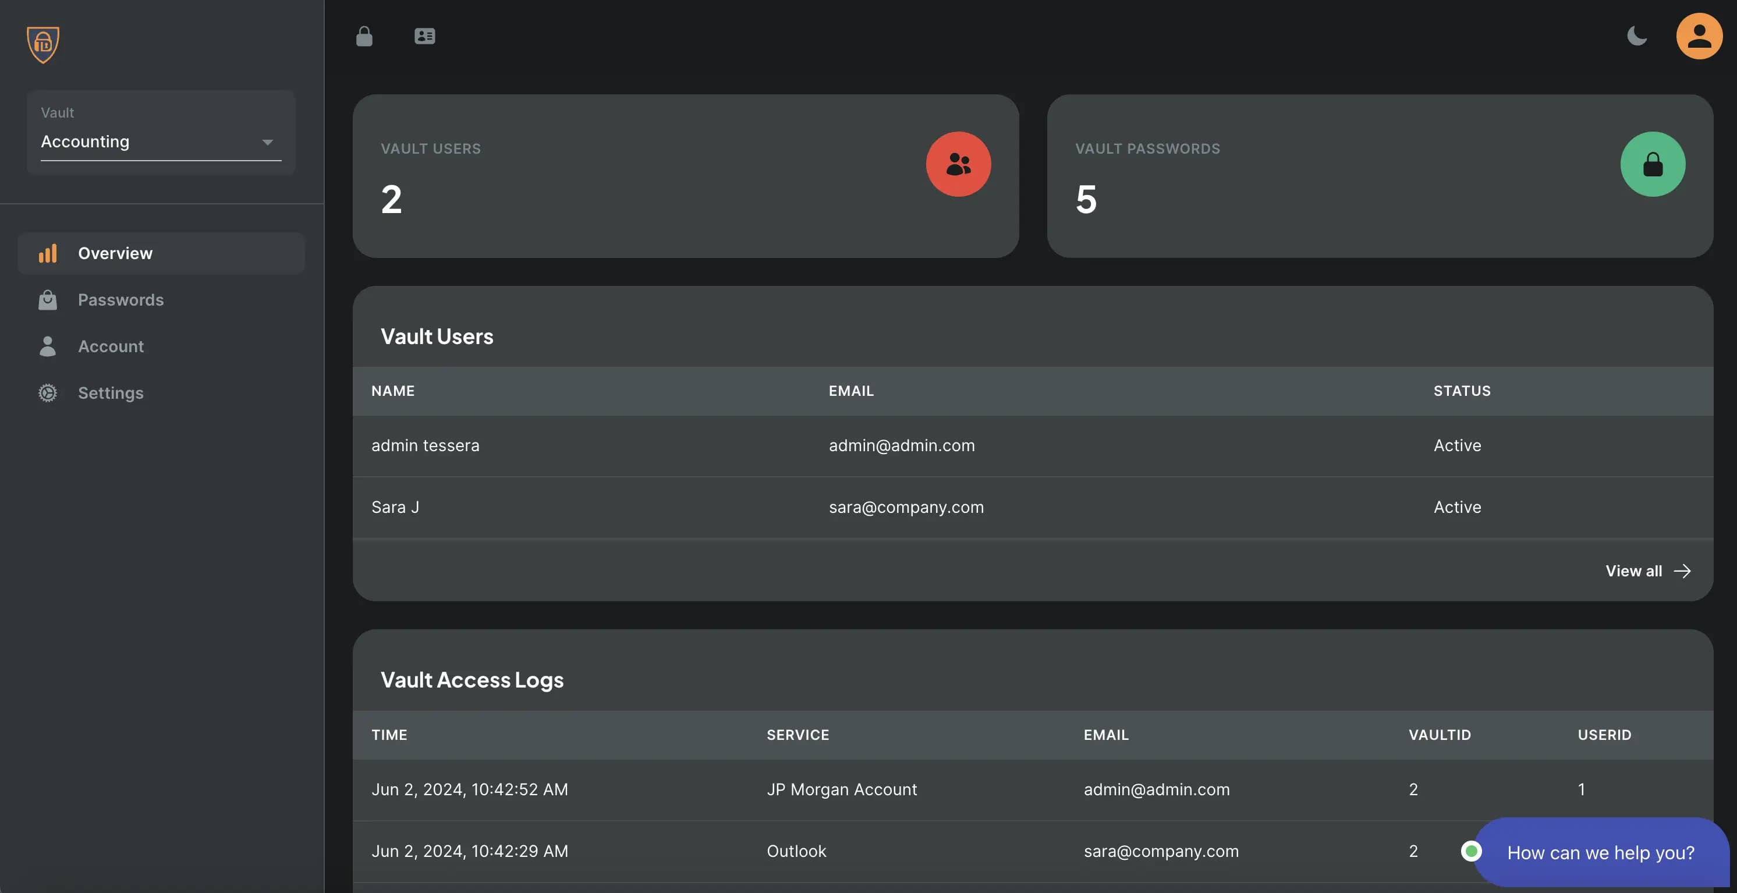This screenshot has width=1737, height=893.
Task: Open the Overview menu item
Action: pos(115,253)
